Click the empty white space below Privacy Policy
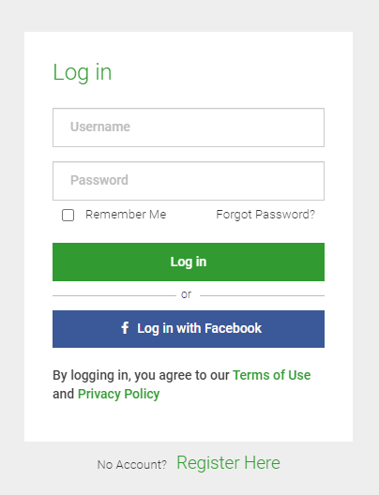This screenshot has height=495, width=379. tap(189, 422)
